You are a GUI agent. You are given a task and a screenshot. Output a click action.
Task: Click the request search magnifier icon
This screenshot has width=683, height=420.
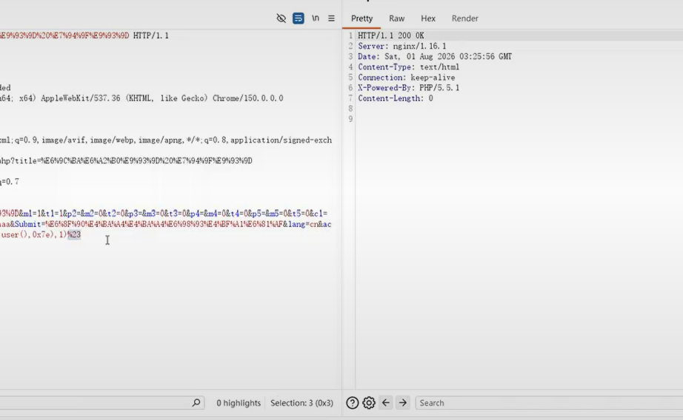[196, 402]
